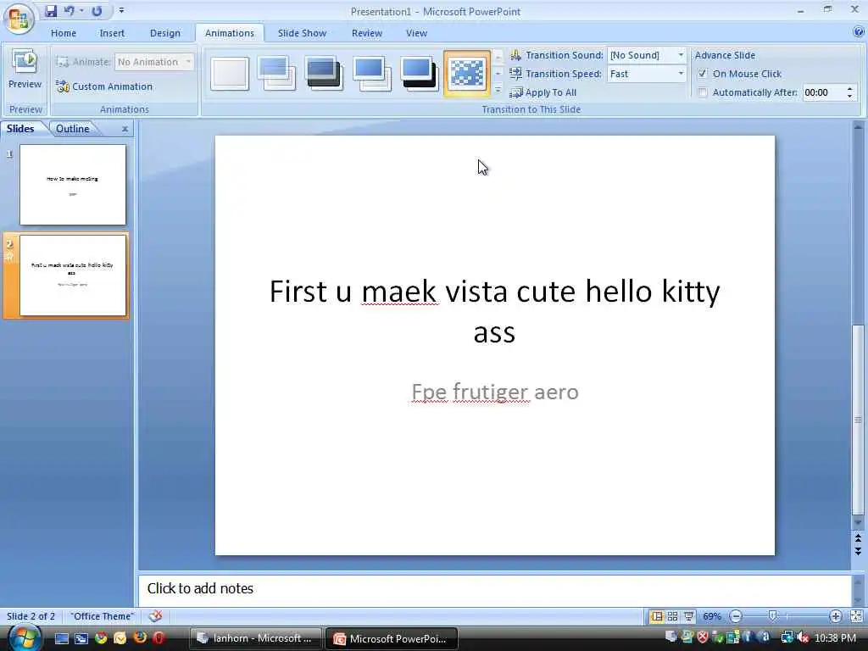Zoom out with minus button
This screenshot has height=651, width=868.
click(x=736, y=616)
